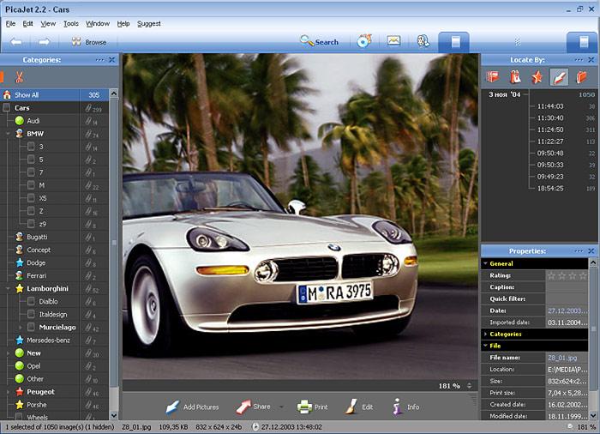Open the Tools menu
This screenshot has height=434, width=600.
pos(71,24)
